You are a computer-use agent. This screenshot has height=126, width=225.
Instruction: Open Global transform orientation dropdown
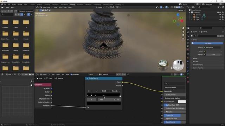point(100,7)
